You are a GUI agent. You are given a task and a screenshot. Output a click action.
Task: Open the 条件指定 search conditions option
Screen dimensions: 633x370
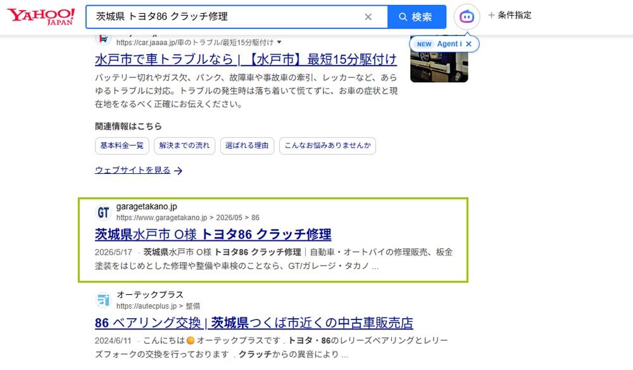(510, 15)
